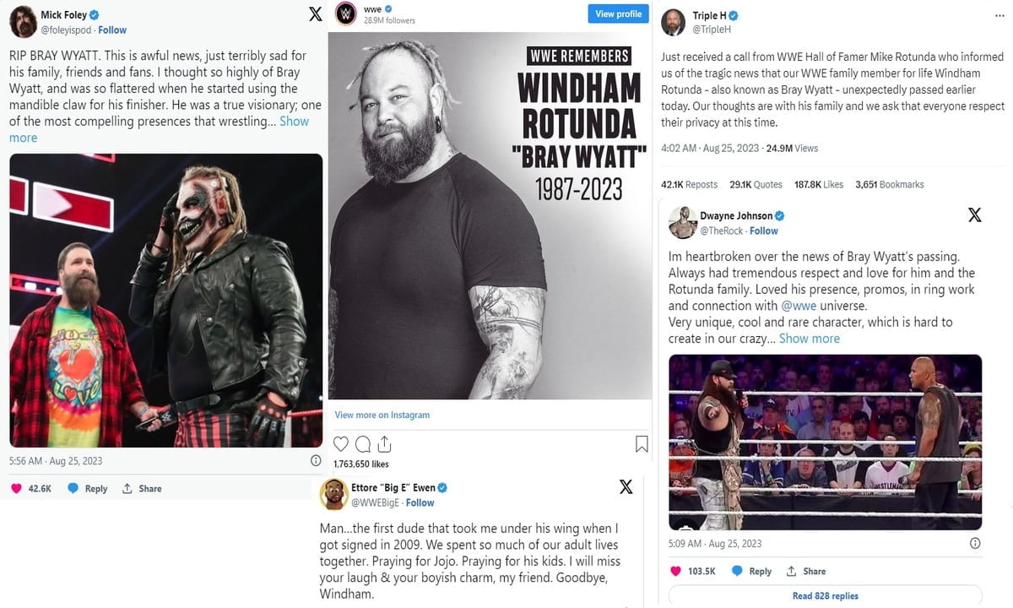Like the Instagram post with the heart icon
1013x608 pixels.
pyautogui.click(x=341, y=443)
